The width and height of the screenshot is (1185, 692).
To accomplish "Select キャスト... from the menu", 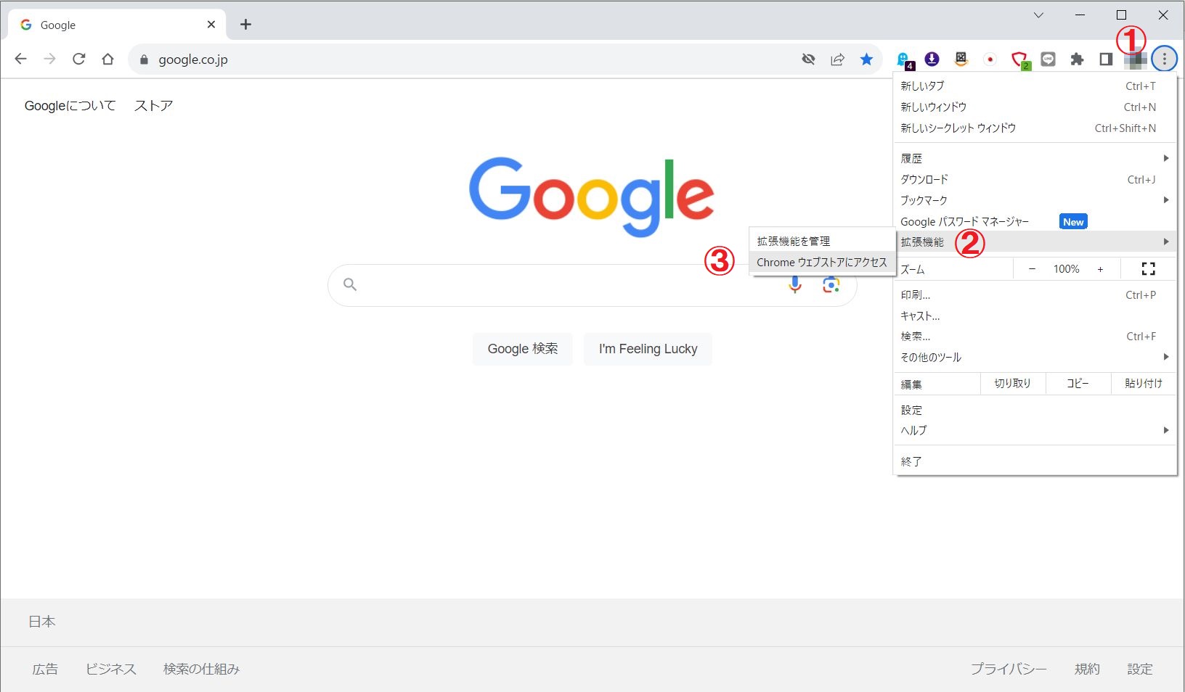I will click(x=1035, y=316).
